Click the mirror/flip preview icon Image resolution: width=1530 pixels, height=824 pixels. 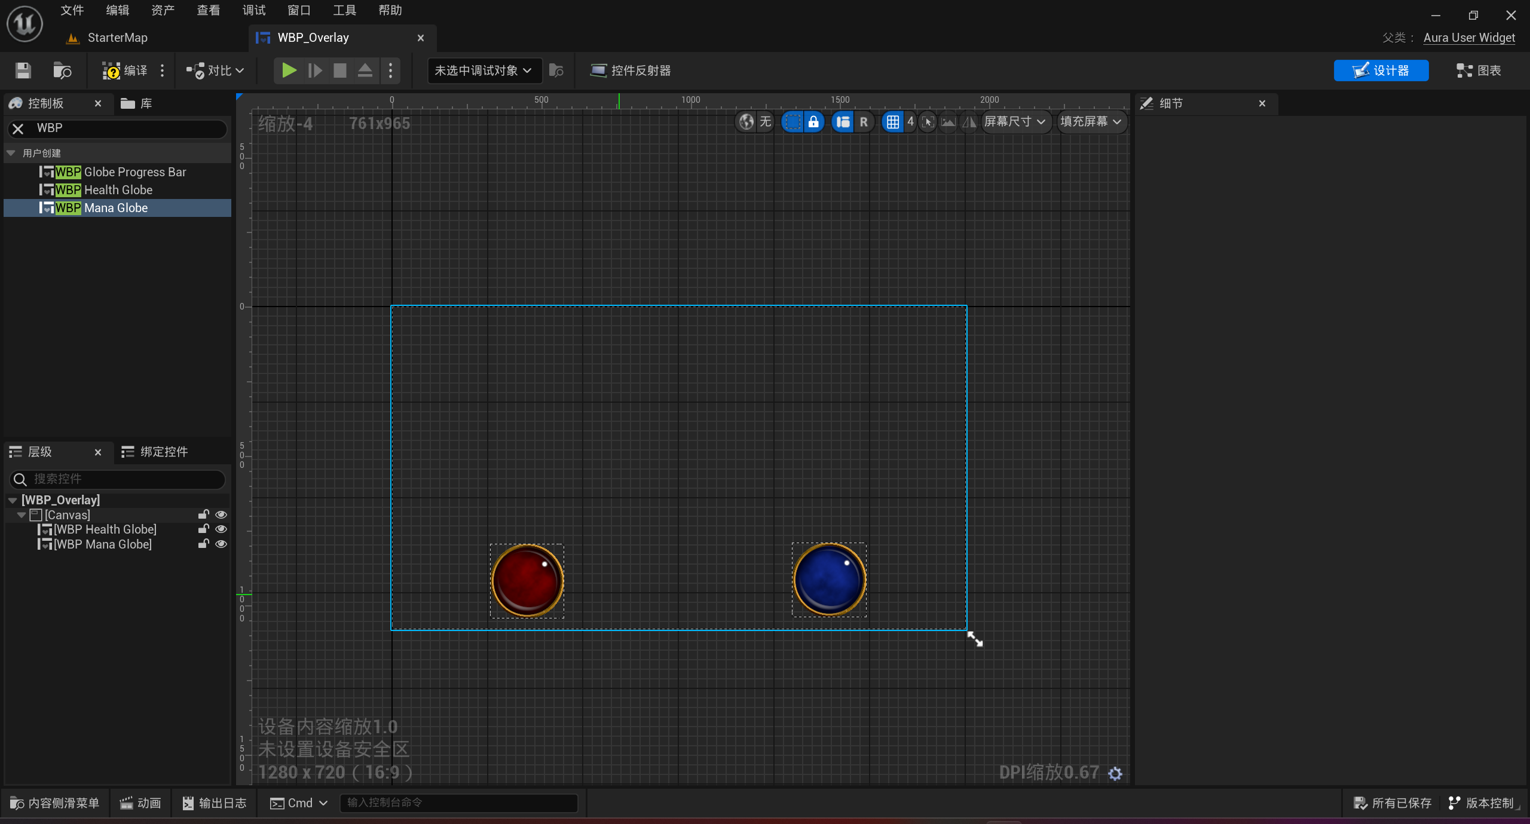[969, 122]
